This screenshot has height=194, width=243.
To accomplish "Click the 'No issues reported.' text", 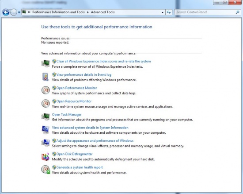I will pyautogui.click(x=55, y=43).
